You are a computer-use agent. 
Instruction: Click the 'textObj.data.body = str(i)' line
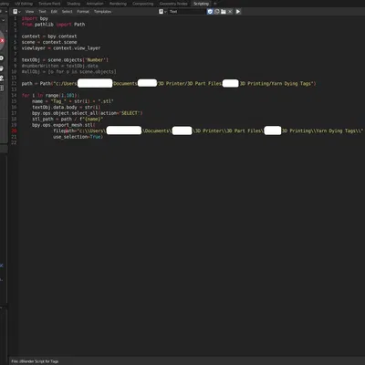coord(66,107)
